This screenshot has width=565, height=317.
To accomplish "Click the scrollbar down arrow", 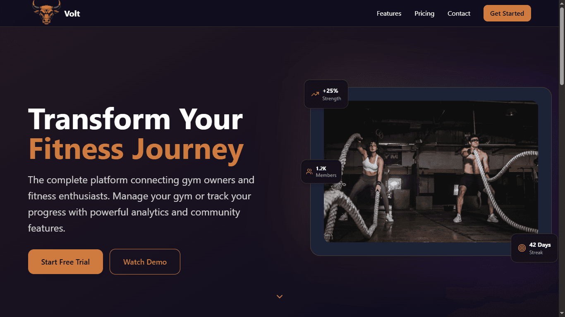I will pos(562,314).
